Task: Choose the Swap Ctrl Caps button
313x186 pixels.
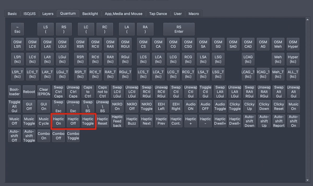Action: (58, 92)
